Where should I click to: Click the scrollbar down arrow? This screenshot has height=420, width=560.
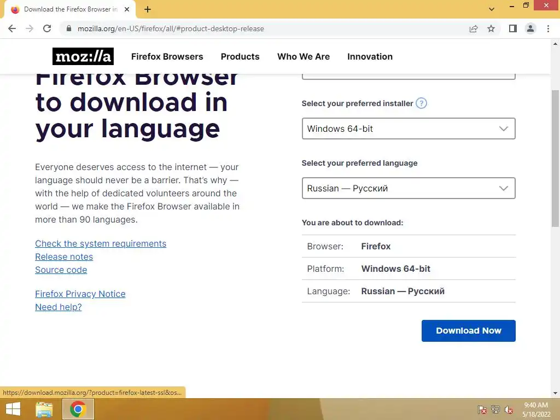556,393
